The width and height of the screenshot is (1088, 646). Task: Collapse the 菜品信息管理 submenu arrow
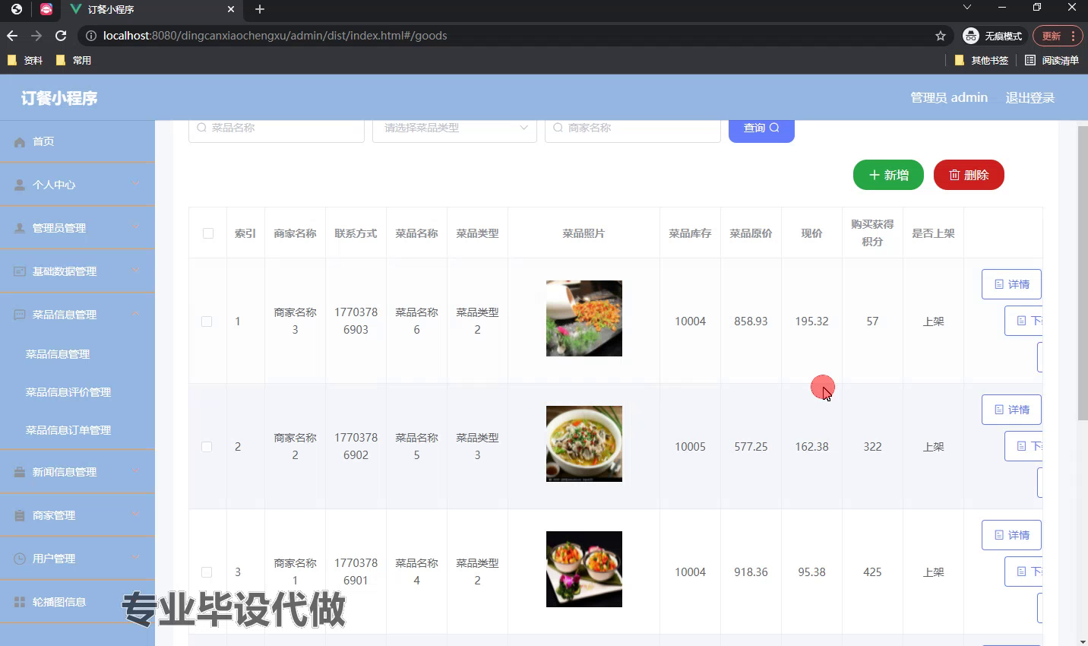(135, 315)
